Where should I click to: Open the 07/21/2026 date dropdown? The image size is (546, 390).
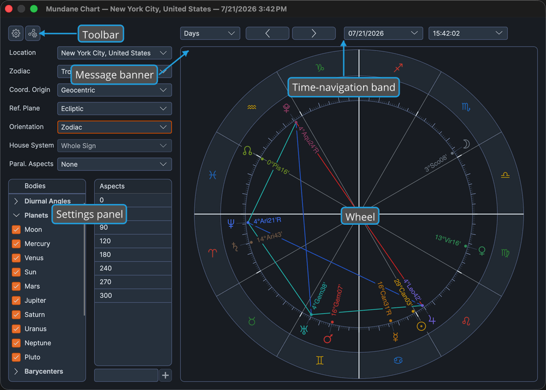383,33
